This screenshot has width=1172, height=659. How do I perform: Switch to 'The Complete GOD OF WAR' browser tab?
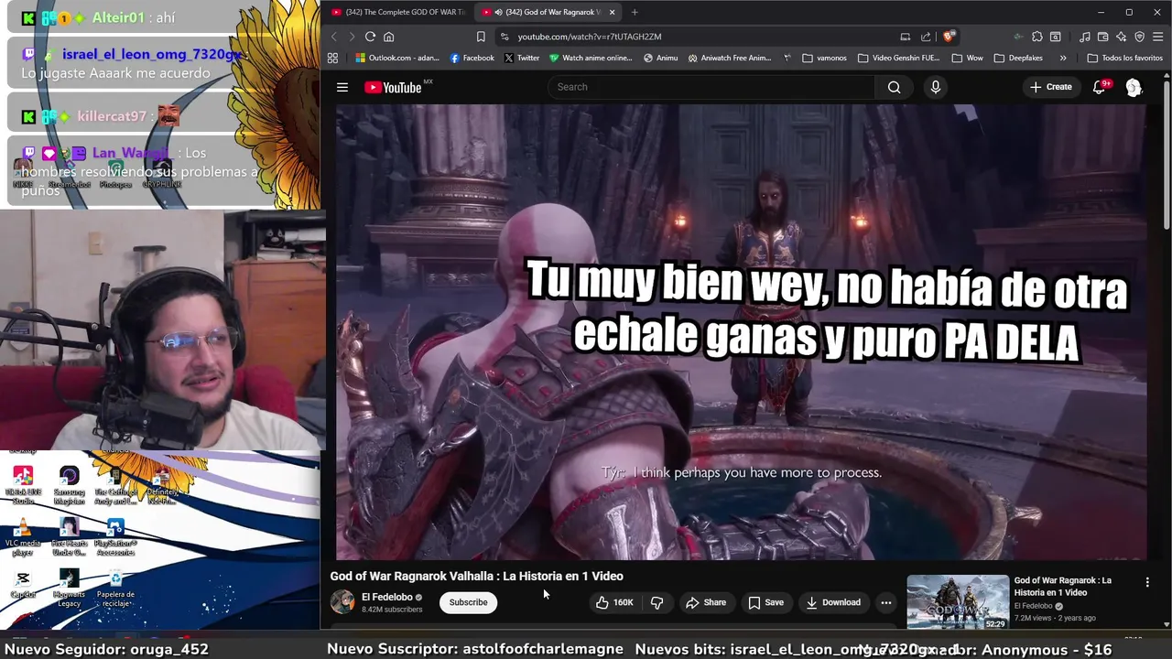(398, 12)
